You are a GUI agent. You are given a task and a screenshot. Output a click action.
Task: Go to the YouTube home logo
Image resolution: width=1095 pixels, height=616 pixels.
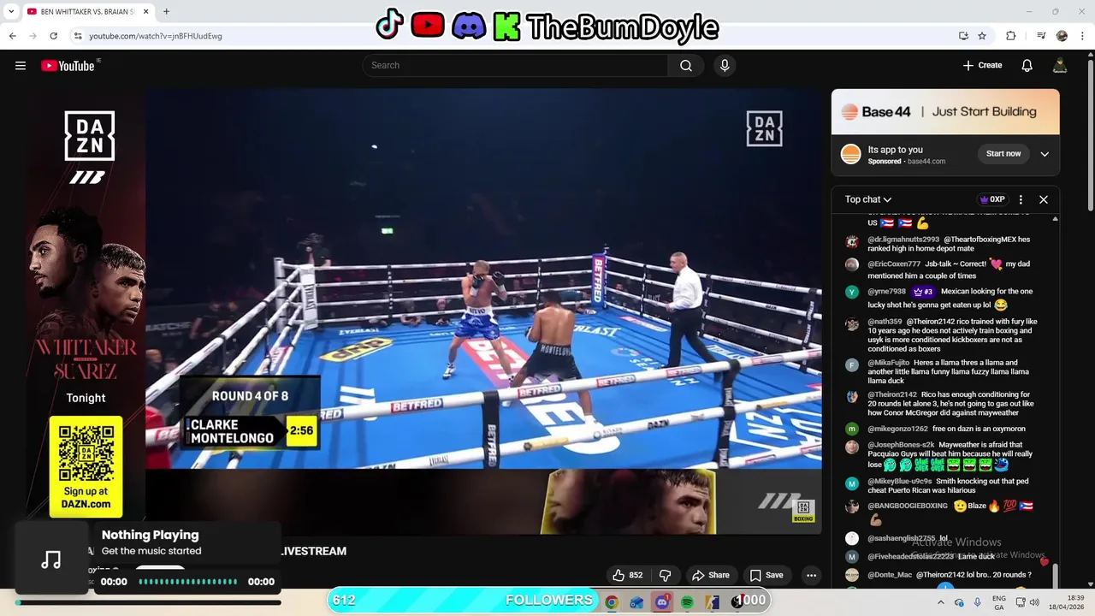tap(68, 66)
